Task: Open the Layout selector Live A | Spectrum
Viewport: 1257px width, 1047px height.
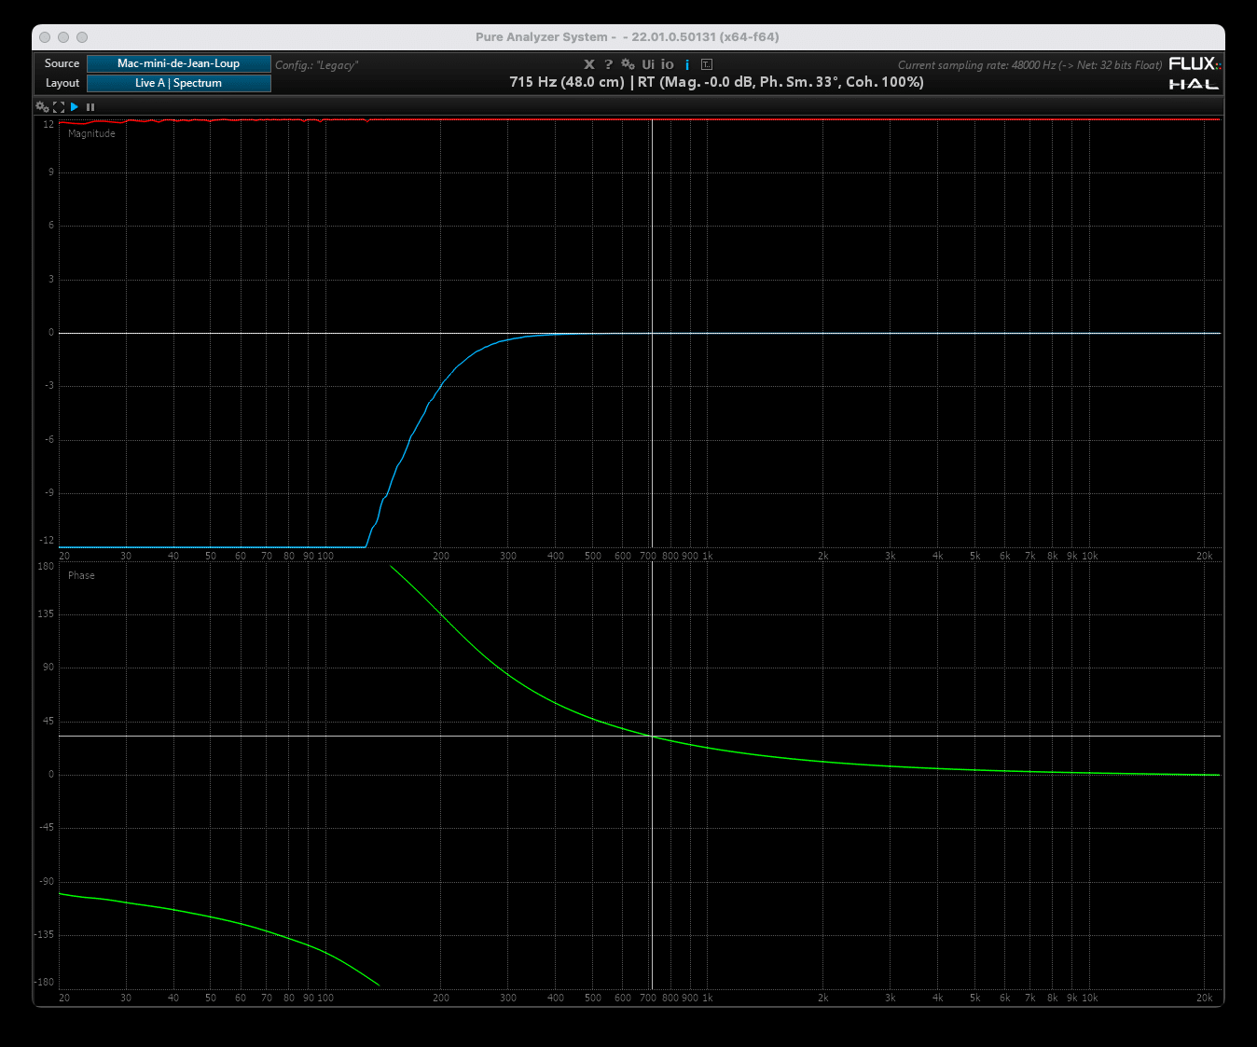Action: [178, 83]
